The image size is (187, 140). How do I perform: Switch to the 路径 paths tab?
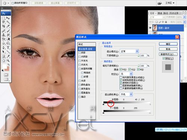(x=166, y=13)
